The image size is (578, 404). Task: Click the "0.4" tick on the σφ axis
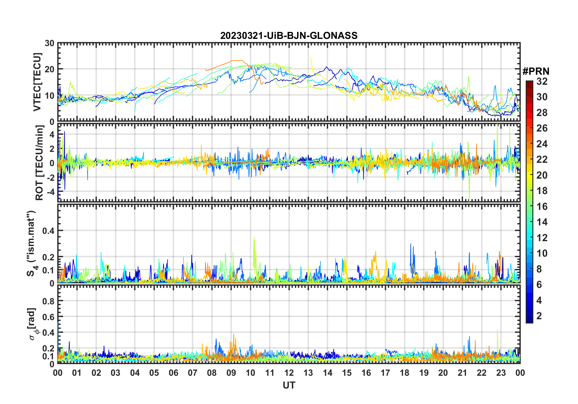coord(48,333)
